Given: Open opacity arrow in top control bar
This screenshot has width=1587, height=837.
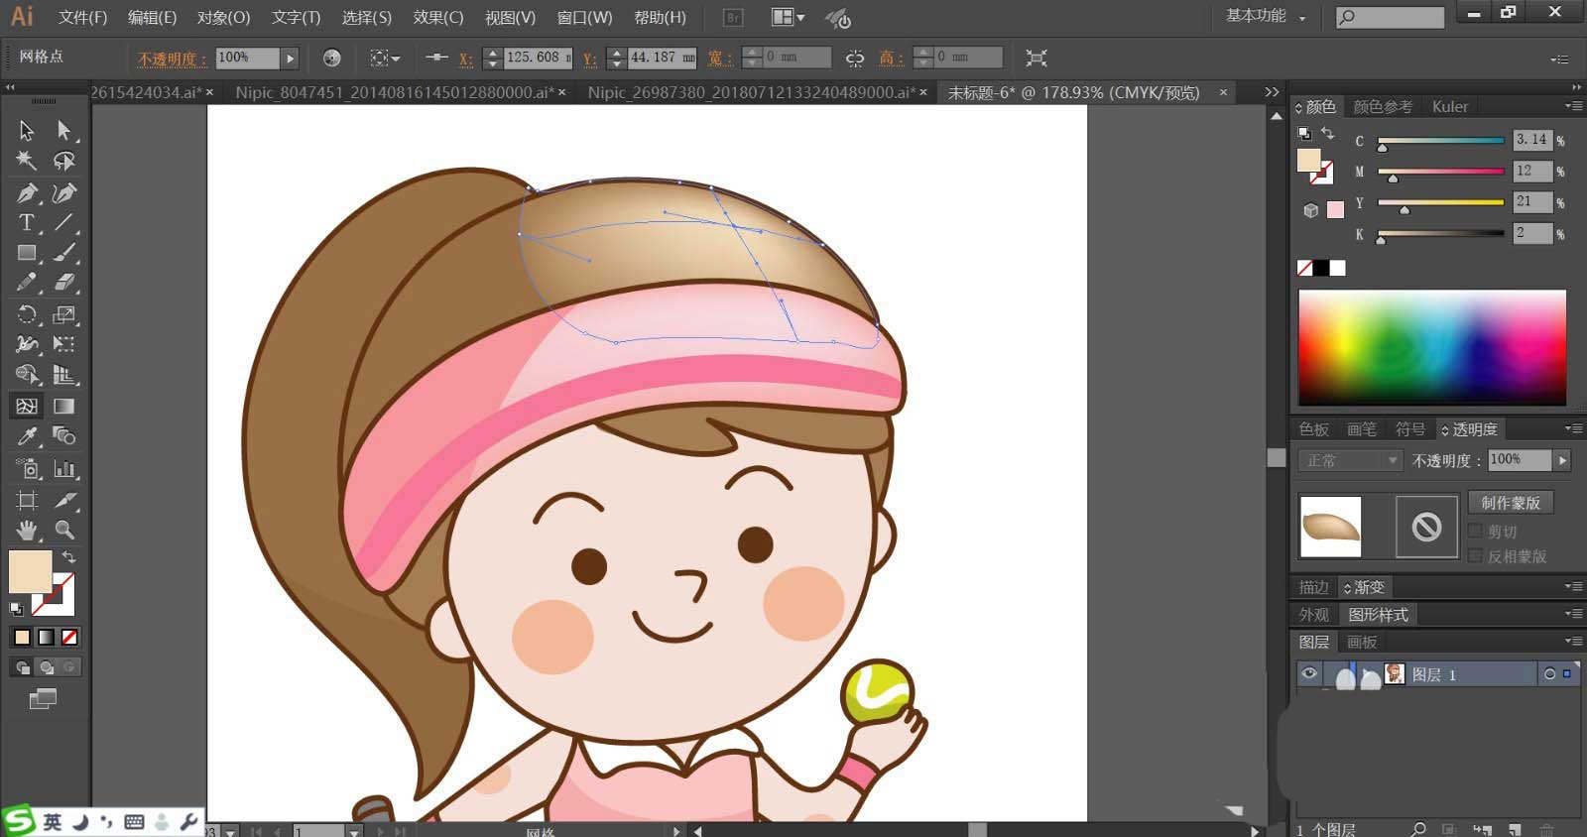Looking at the screenshot, I should (x=290, y=59).
